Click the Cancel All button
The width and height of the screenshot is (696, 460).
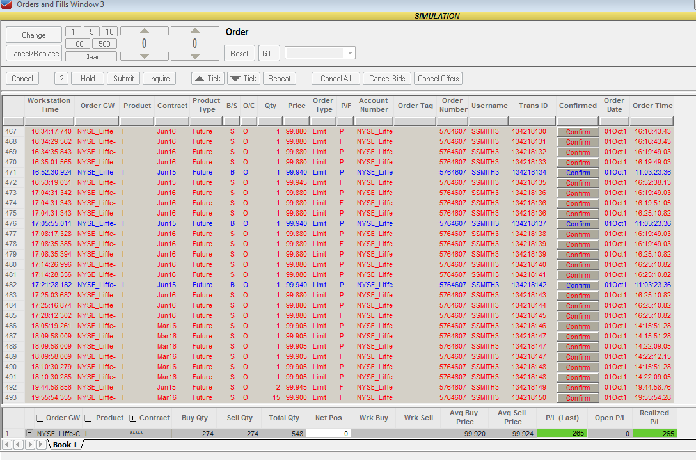point(336,79)
